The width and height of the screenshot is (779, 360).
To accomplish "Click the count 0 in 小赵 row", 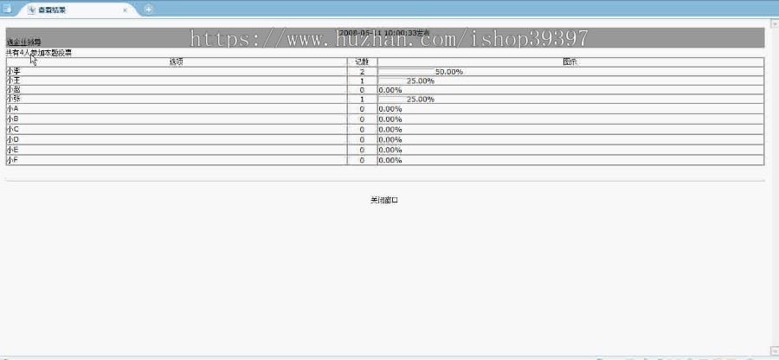I will (x=362, y=90).
